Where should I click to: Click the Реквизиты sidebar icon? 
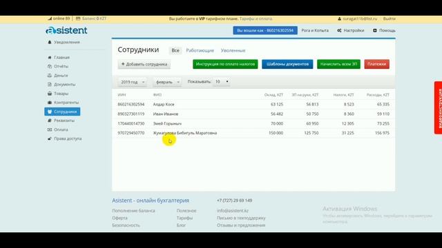pyautogui.click(x=50, y=121)
